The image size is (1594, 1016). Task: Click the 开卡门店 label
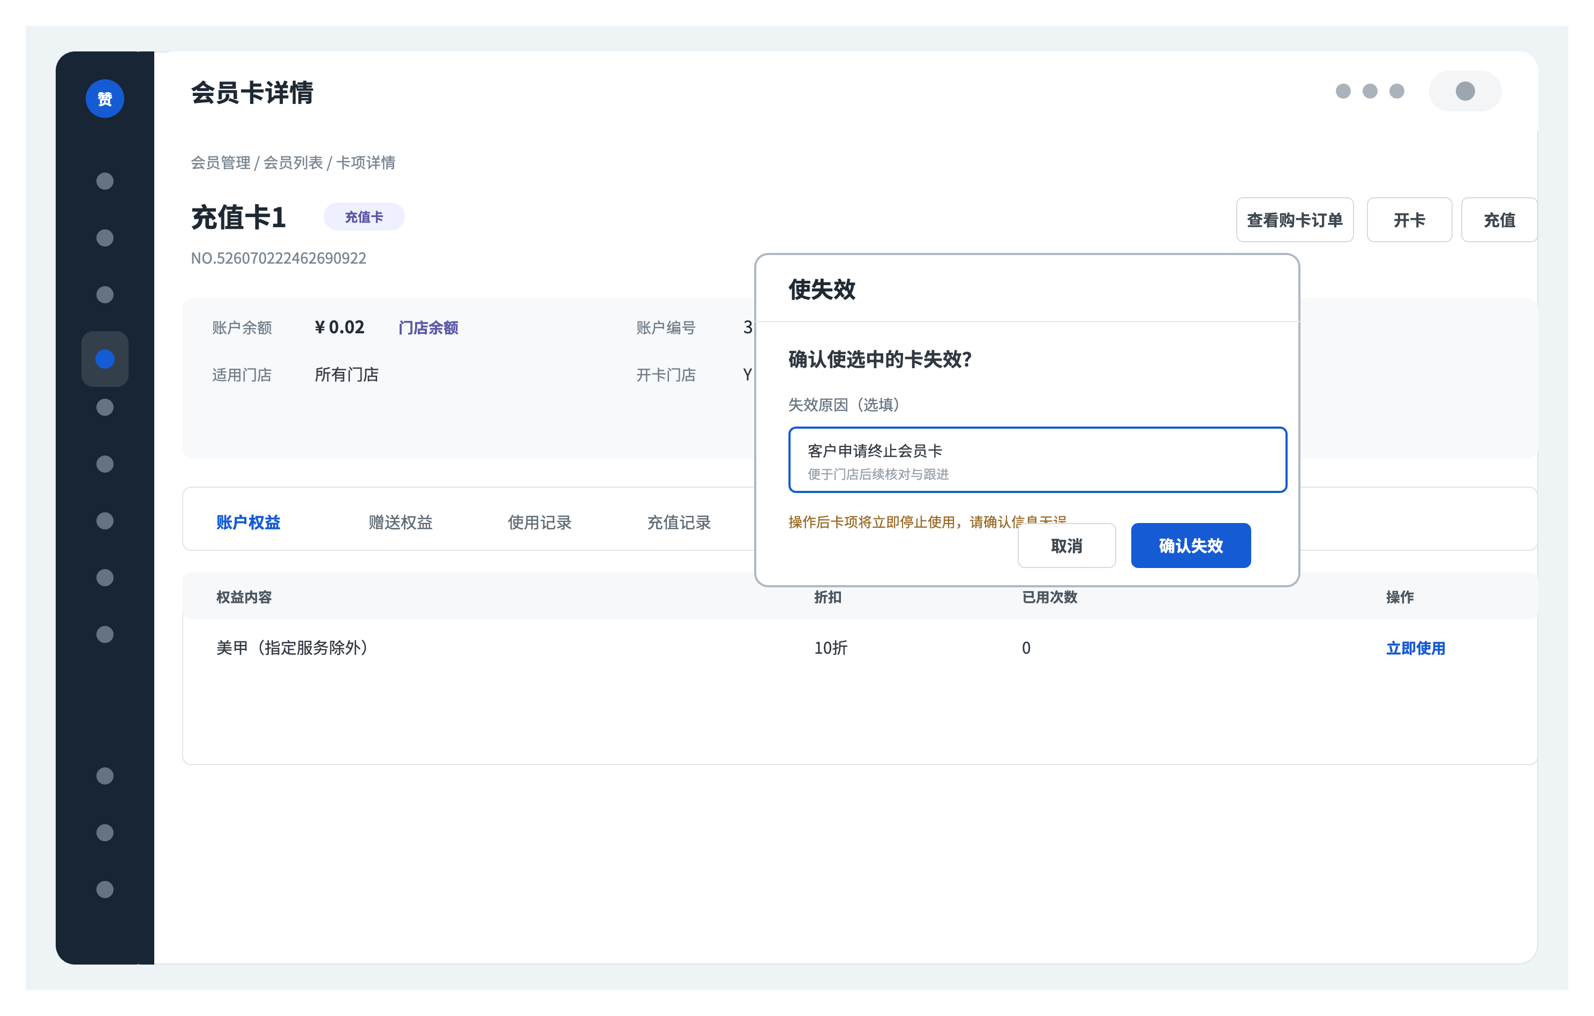(x=666, y=375)
